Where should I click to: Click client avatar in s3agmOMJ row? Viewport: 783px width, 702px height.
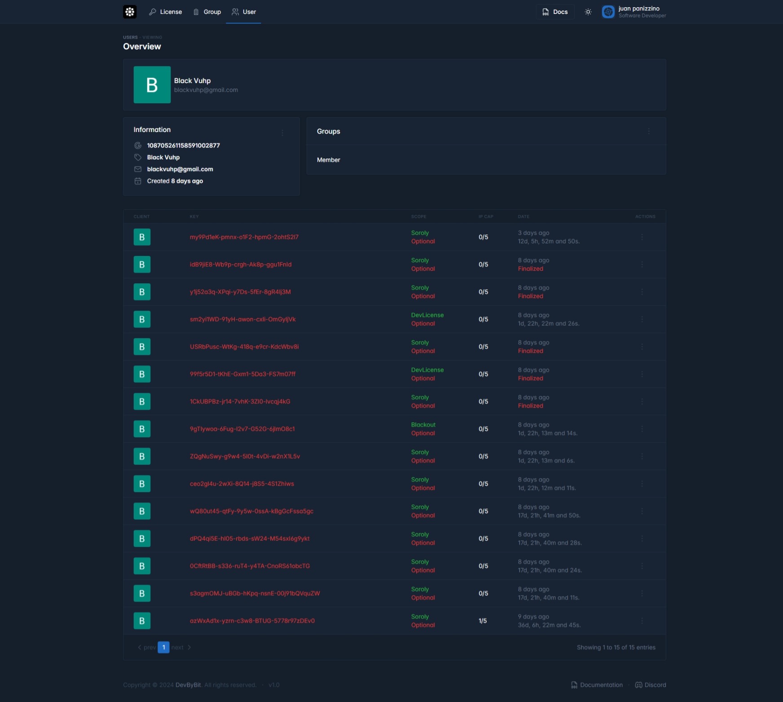point(142,593)
